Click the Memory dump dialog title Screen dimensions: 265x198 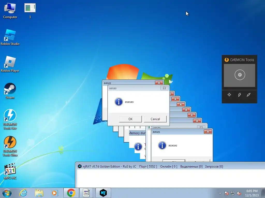[137, 133]
